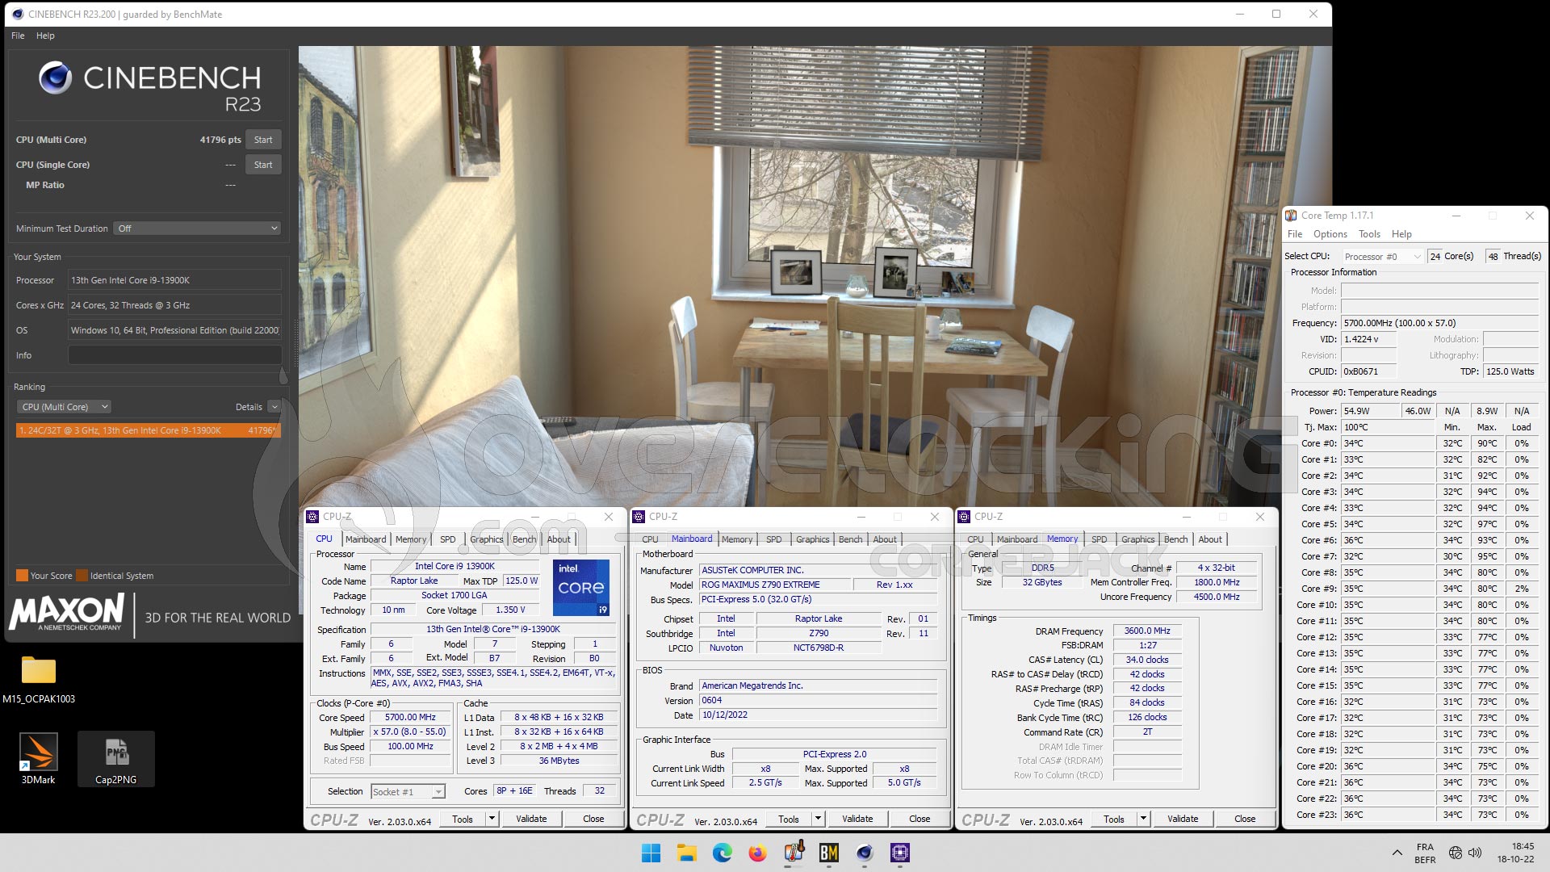The image size is (1550, 872).
Task: Click the FRA BEFR language indicator
Action: 1425,853
